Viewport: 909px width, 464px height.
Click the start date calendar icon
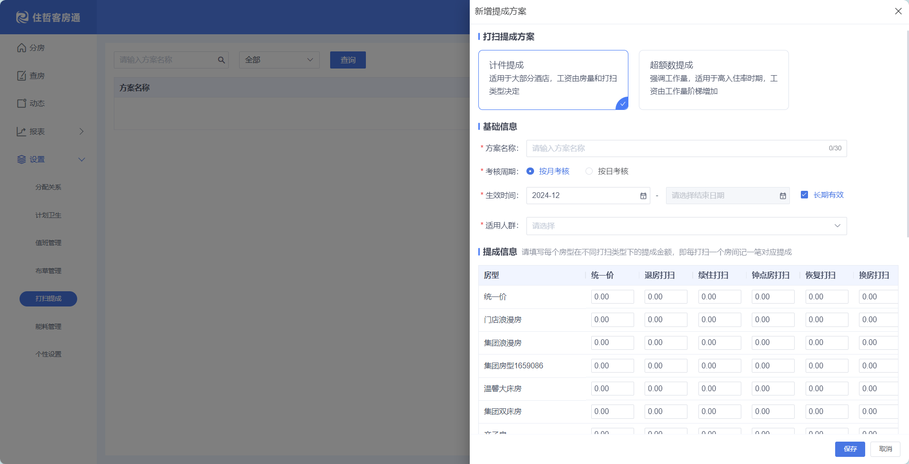point(643,196)
